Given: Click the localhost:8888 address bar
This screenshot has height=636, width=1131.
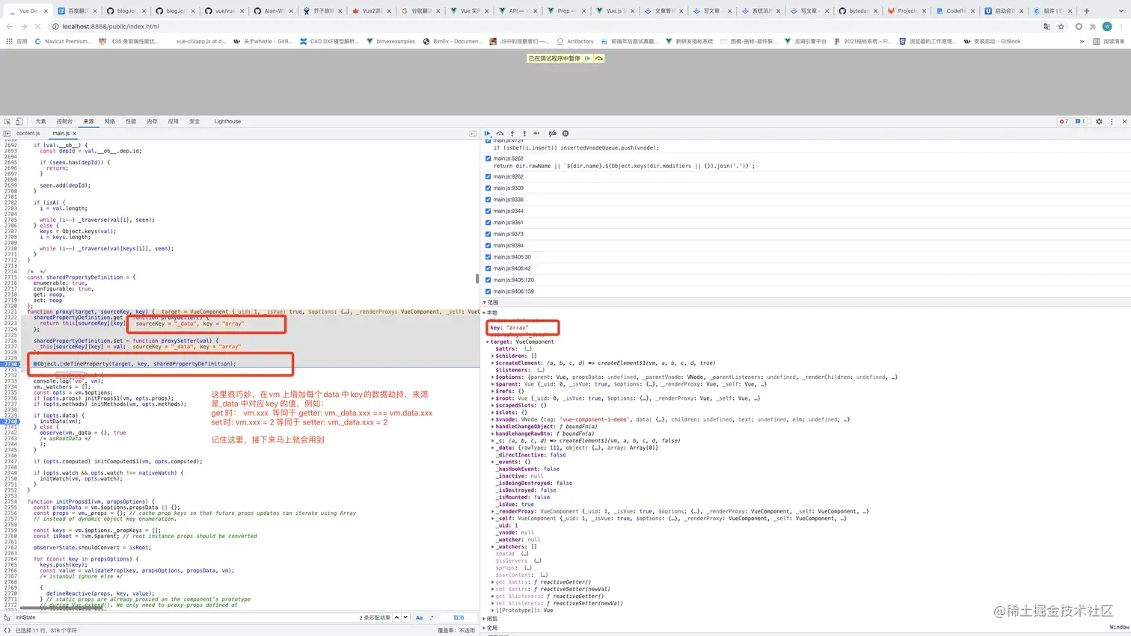Looking at the screenshot, I should click(x=546, y=26).
